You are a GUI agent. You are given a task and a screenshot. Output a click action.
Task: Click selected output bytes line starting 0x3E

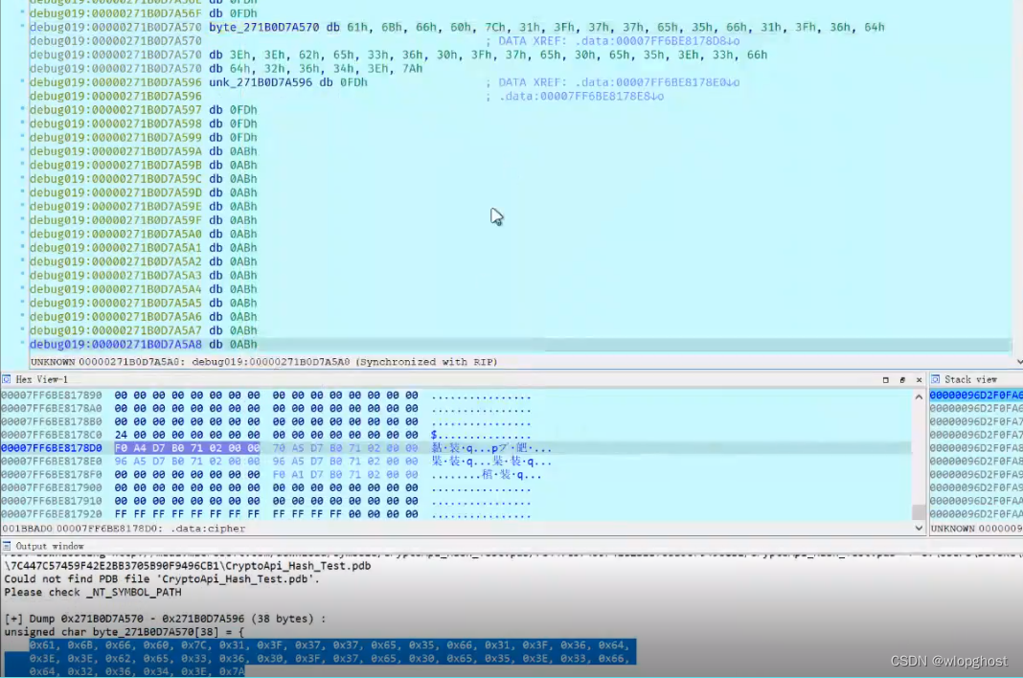pos(330,659)
